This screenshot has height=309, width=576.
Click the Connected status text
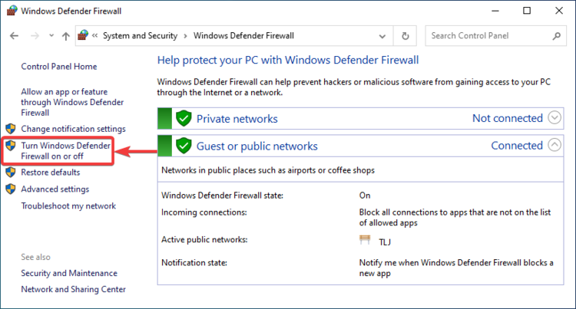(x=517, y=146)
